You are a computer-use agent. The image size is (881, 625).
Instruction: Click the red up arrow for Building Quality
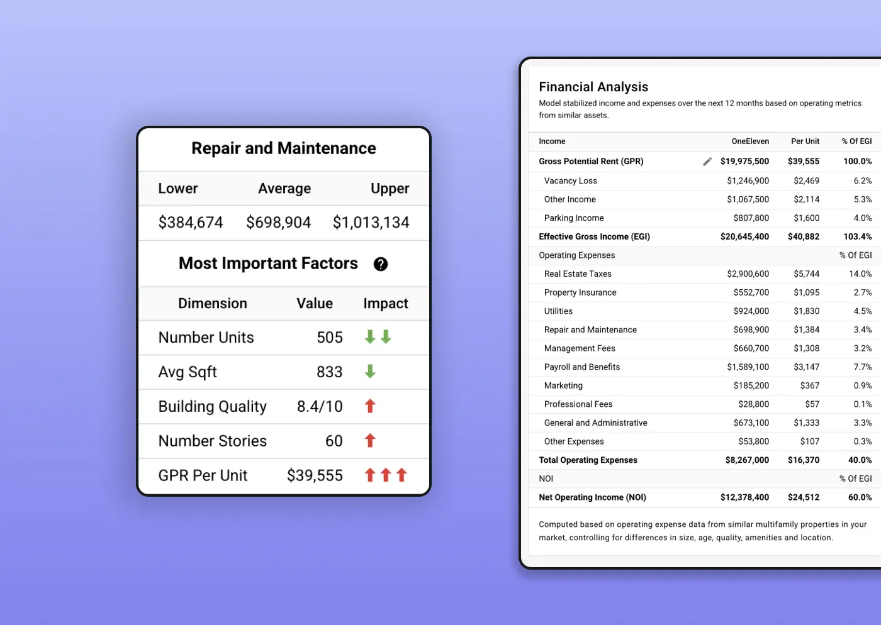click(x=370, y=406)
